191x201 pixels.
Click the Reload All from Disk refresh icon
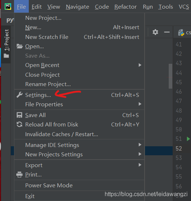pyautogui.click(x=19, y=125)
